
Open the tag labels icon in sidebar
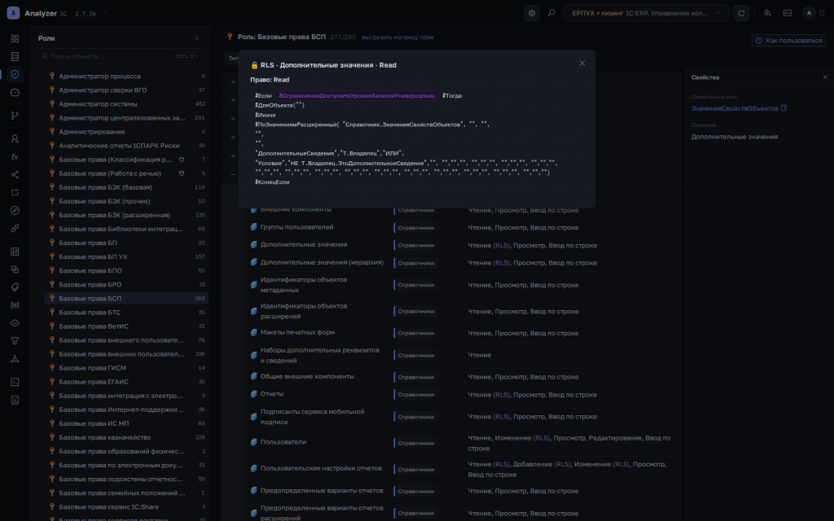15,287
